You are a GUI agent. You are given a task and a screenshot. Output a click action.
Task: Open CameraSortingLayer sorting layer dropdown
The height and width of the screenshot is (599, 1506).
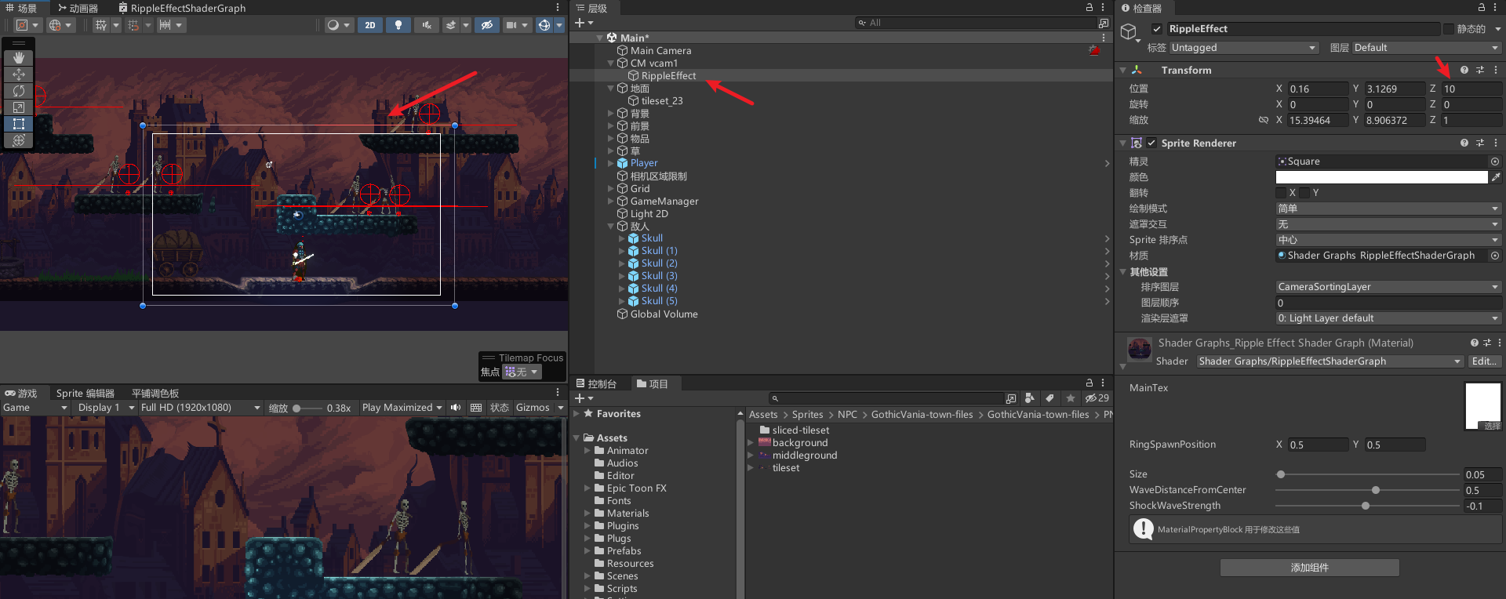[x=1388, y=287]
